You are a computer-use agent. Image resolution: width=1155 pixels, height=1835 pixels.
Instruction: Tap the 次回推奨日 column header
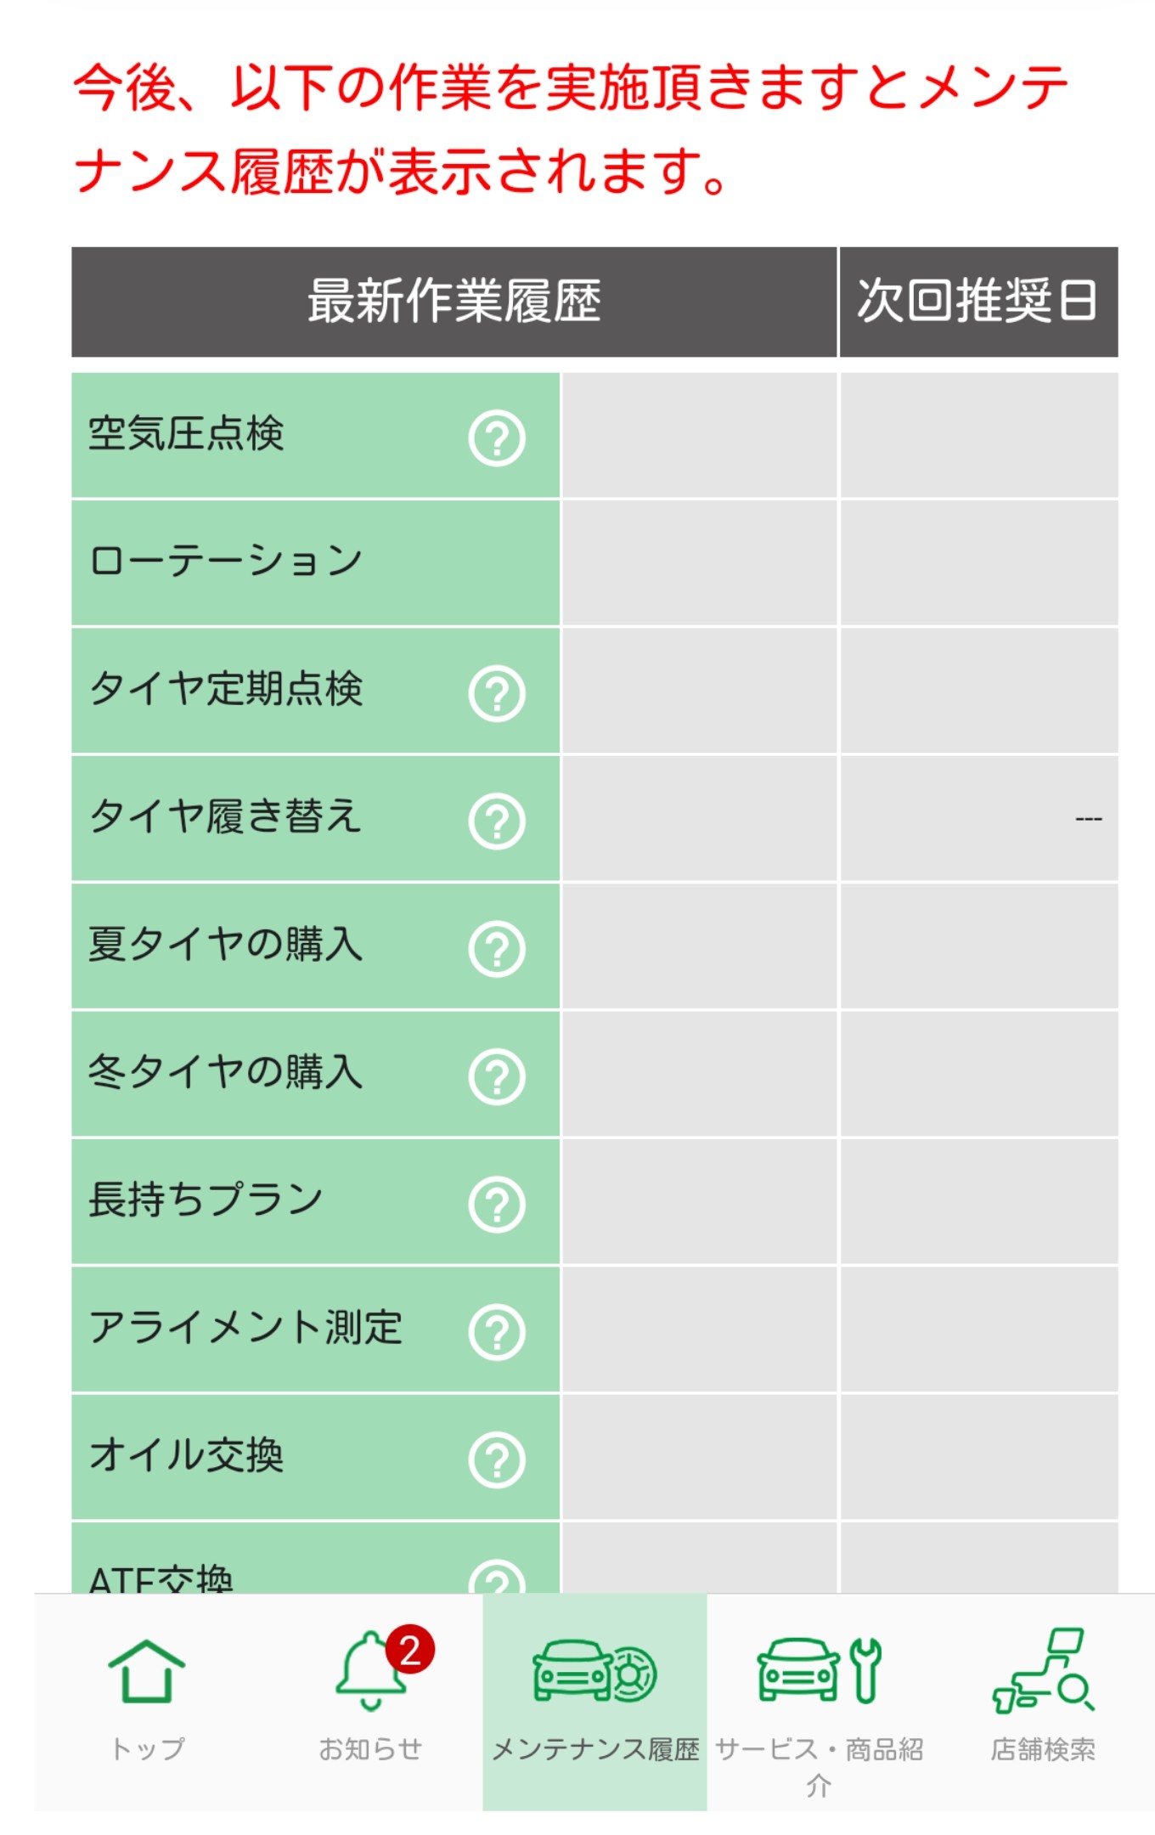(978, 302)
